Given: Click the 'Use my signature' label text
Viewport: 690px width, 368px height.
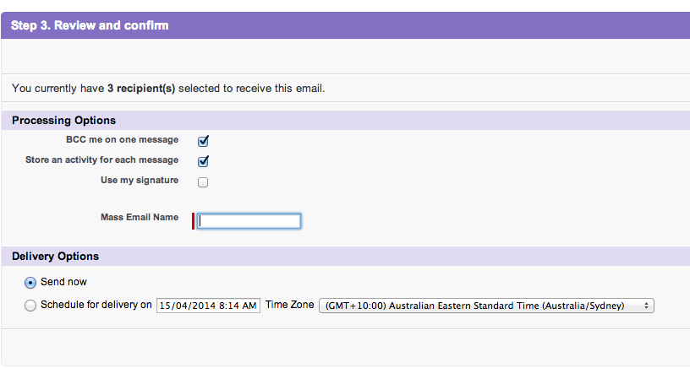Looking at the screenshot, I should coord(140,181).
